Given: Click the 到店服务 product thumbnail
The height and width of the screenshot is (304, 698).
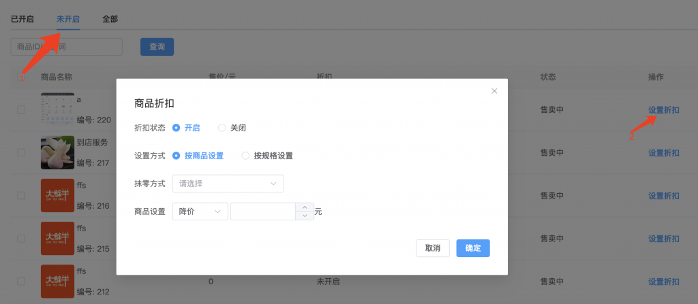Looking at the screenshot, I should pyautogui.click(x=57, y=152).
